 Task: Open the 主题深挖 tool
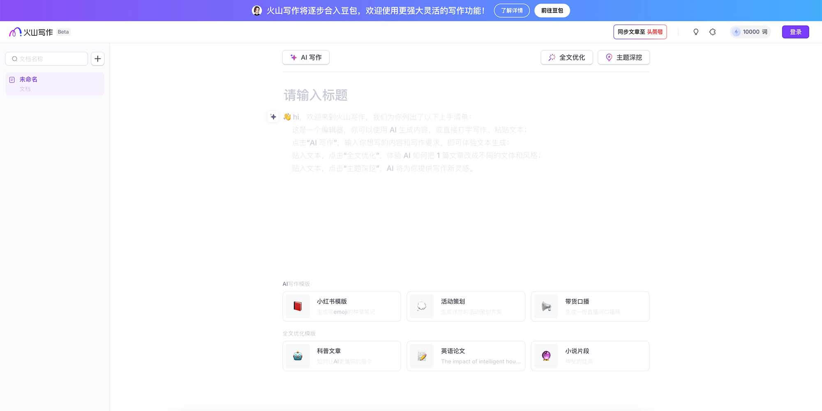(623, 57)
